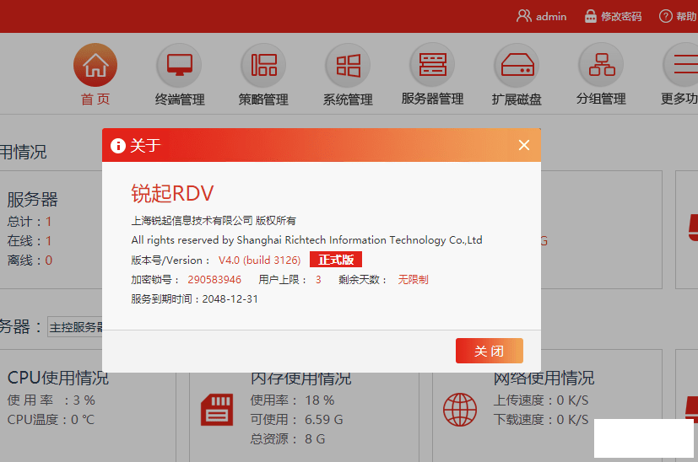Click the 正式版 badge

tap(336, 260)
